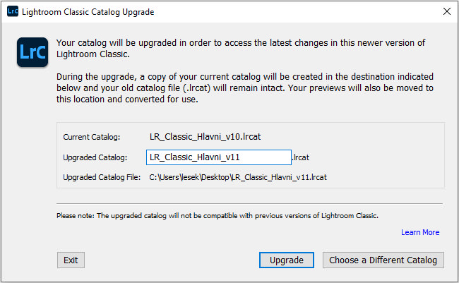Image resolution: width=459 pixels, height=283 pixels.
Task: Close the Catalog Upgrade dialog with X
Action: point(447,11)
